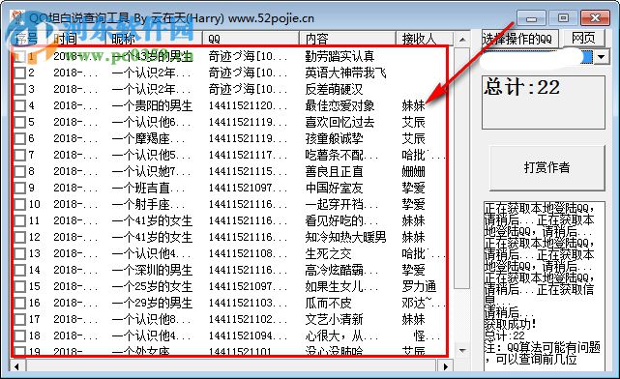Tick the checkbox for row 5
Screen dimensions: 620x379
coord(20,122)
